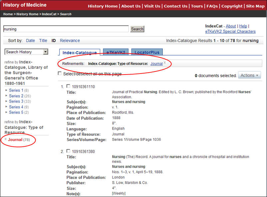Expand Series 1 triangle arrow

point(6,90)
